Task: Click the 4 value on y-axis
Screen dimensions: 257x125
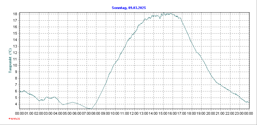Action: (x=16, y=104)
